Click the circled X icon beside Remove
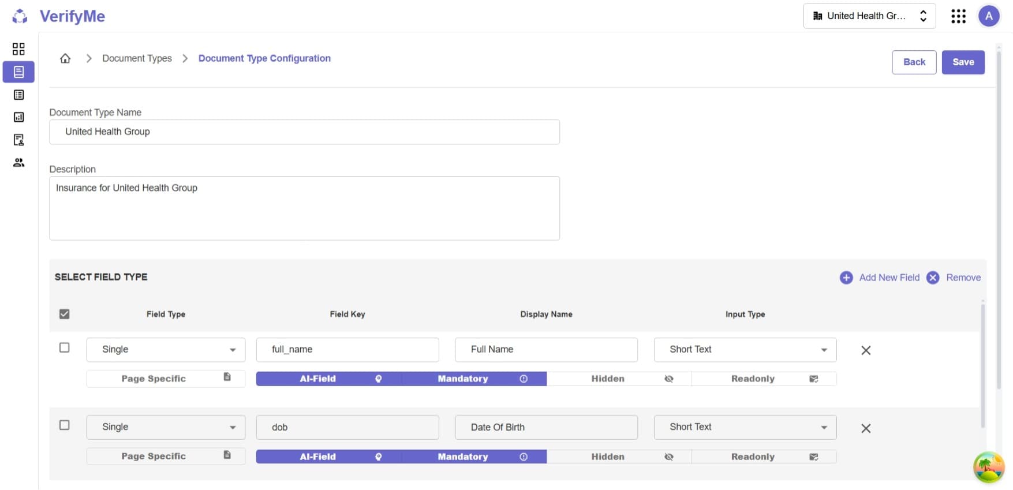The height and width of the screenshot is (490, 1013). click(933, 278)
